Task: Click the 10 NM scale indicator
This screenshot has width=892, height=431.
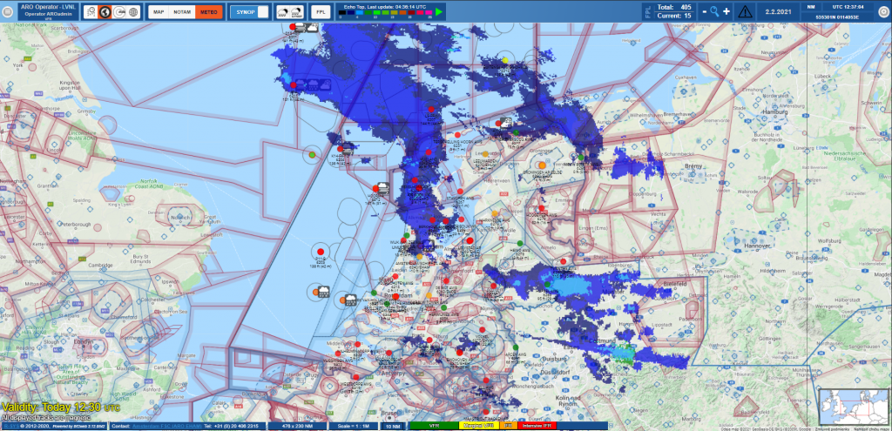Action: [391, 425]
